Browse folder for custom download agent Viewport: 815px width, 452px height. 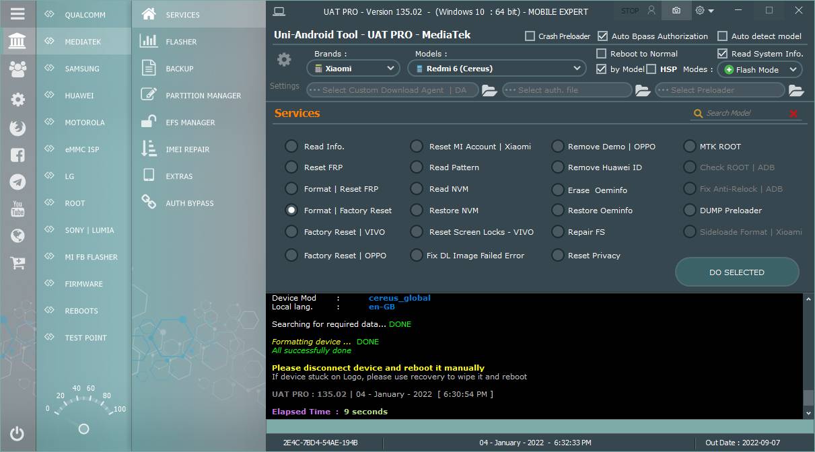[x=489, y=90]
